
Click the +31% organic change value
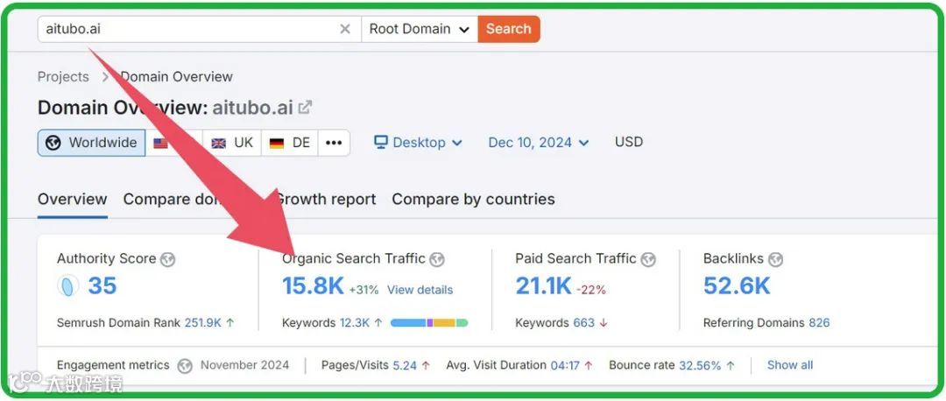[364, 290]
